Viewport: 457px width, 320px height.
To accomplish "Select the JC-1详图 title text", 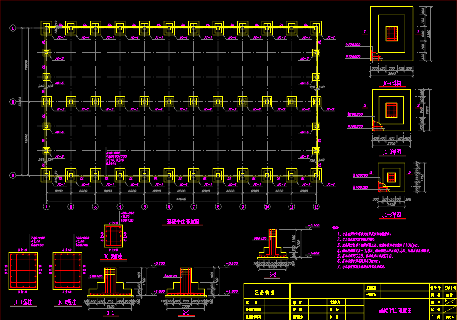I will (x=392, y=83).
